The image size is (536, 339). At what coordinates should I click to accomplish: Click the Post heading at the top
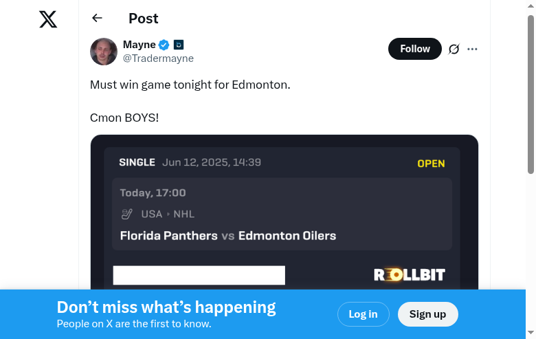(144, 19)
